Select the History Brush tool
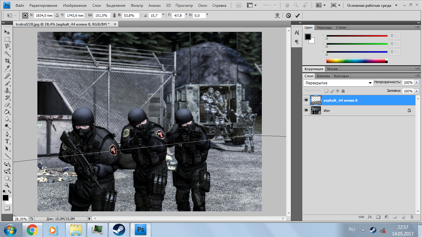Screen dimensions: 422x237 (7, 98)
